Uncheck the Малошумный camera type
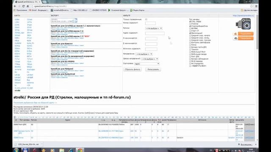This screenshot has height=152, width=271. [190, 33]
